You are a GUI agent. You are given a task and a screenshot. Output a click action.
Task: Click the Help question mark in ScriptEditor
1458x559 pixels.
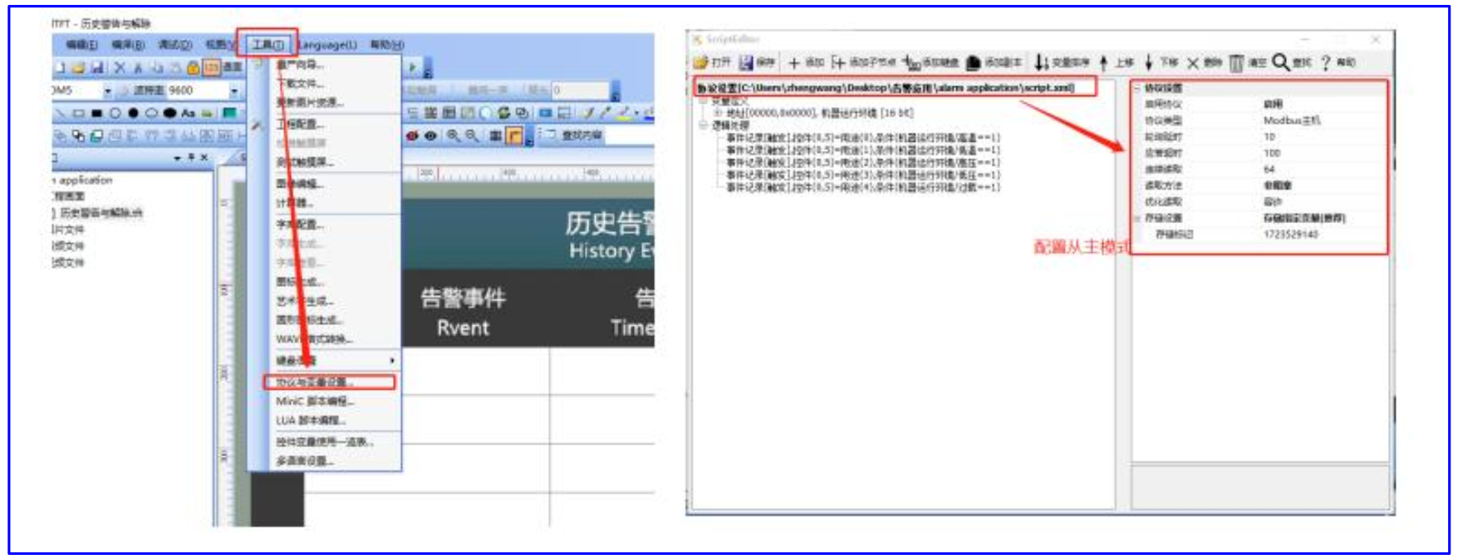click(1325, 62)
